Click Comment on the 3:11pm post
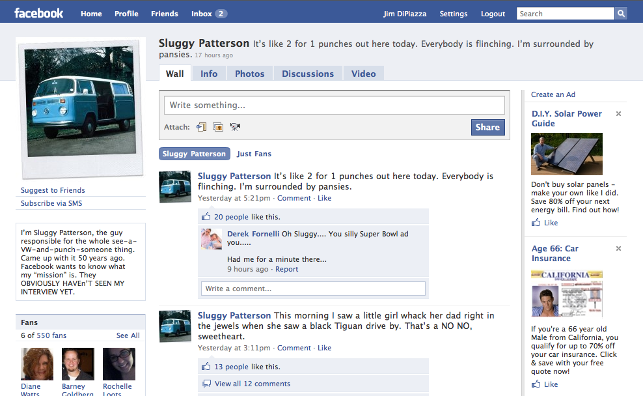Screen dimensions: 643x396 (x=294, y=348)
